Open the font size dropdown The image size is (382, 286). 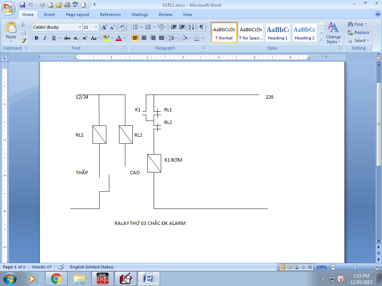[96, 27]
